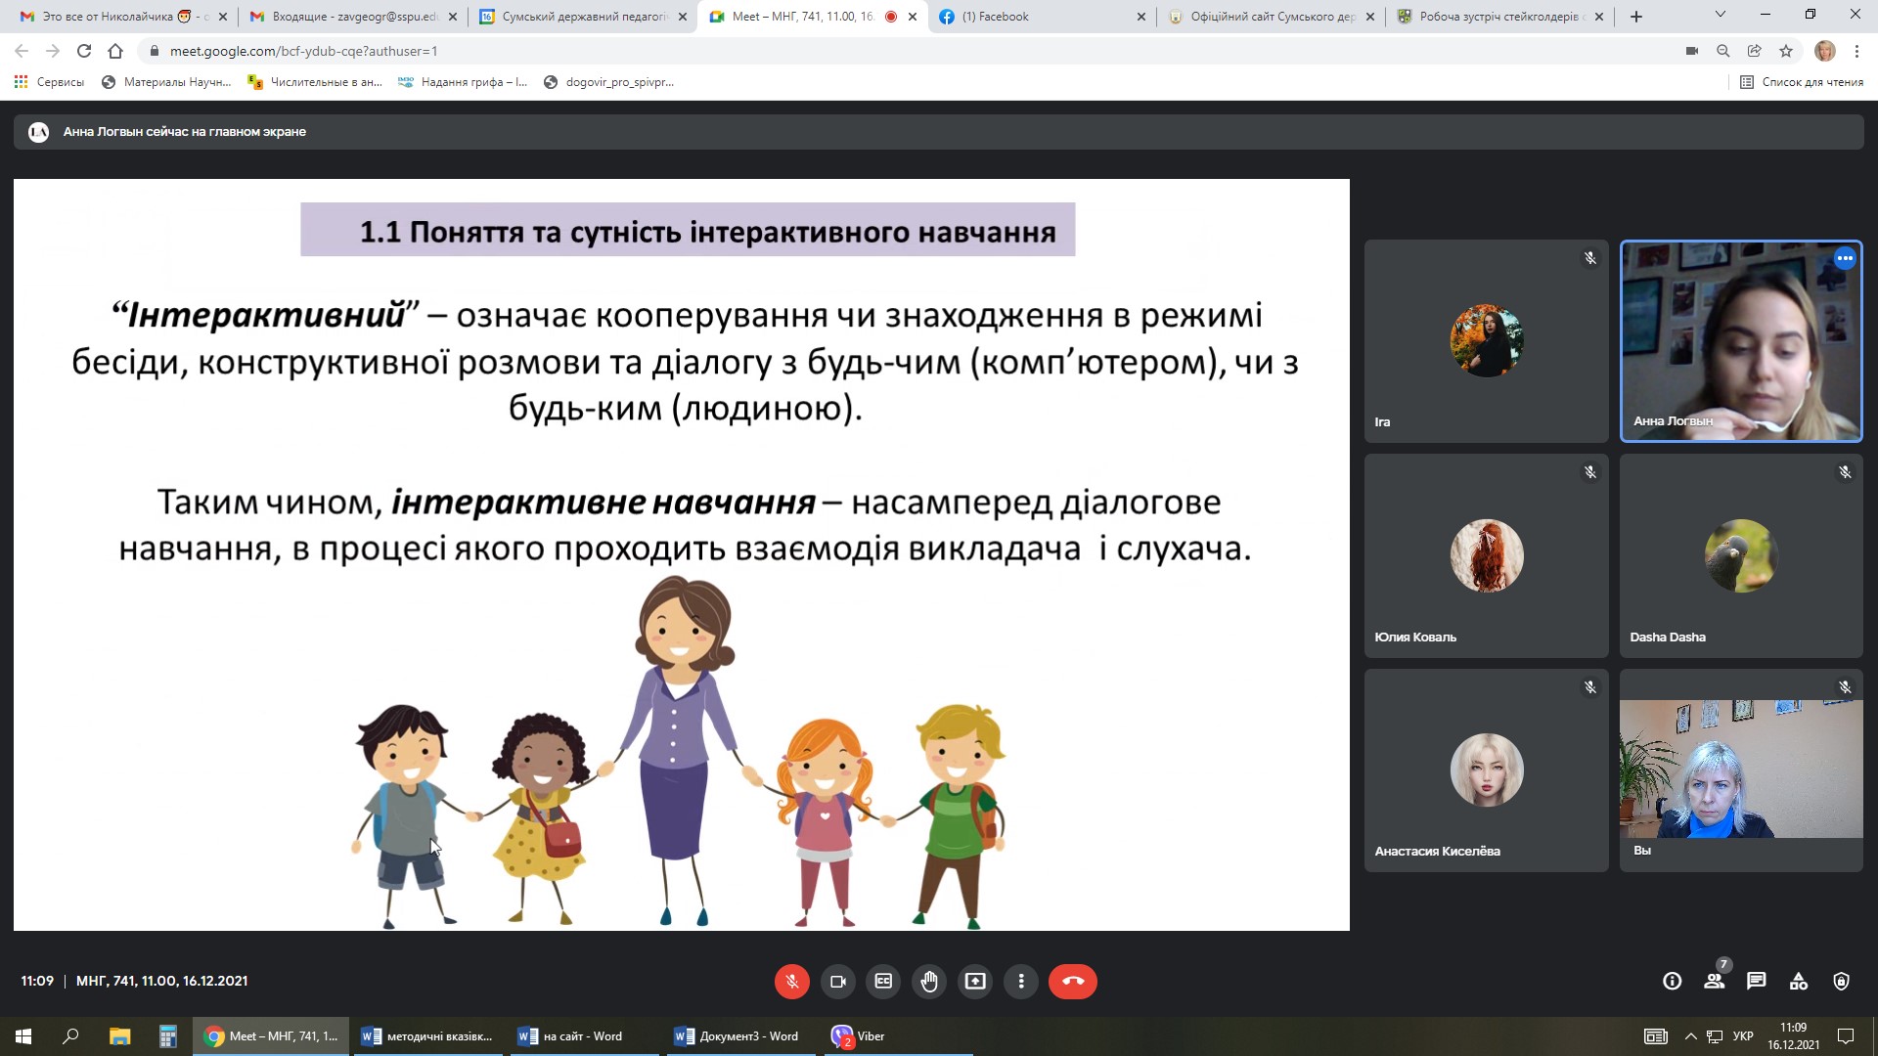The width and height of the screenshot is (1878, 1056).
Task: Open the chat panel
Action: [x=1757, y=981]
